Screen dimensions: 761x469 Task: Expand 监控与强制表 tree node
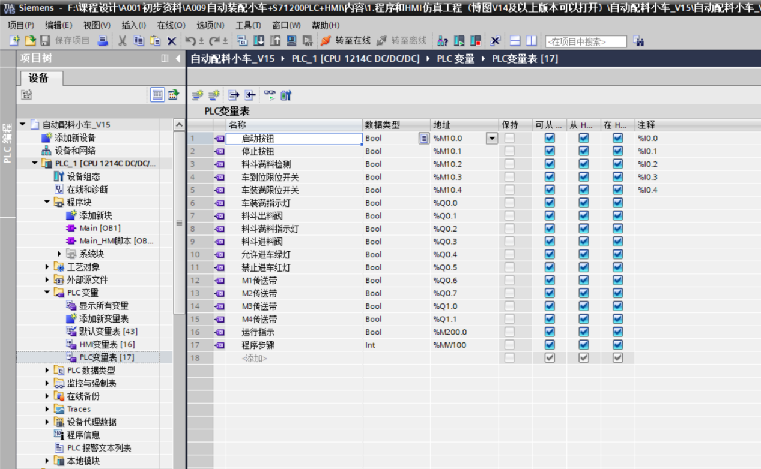tap(47, 383)
